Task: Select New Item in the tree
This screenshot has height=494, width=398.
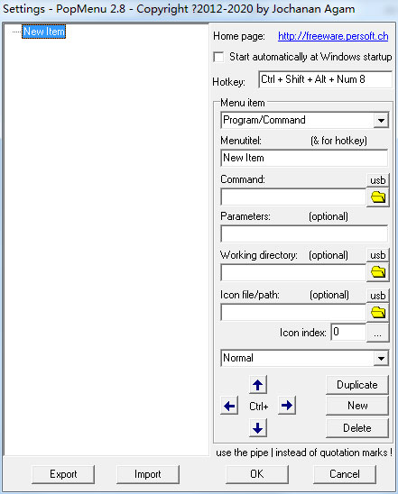Action: click(44, 32)
